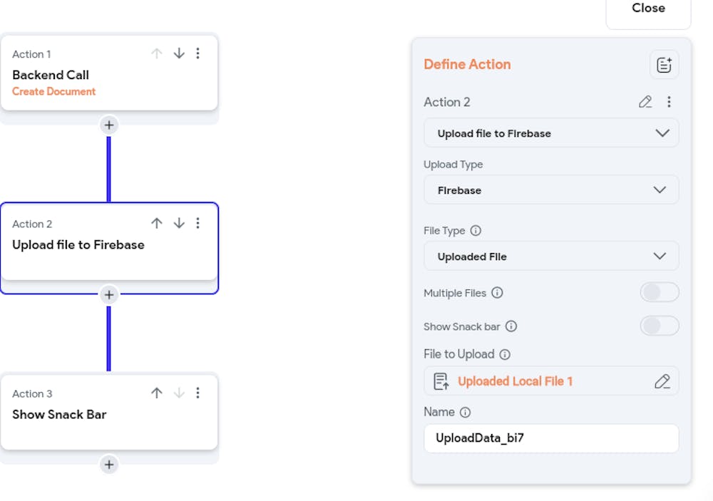Click the Close button
The image size is (713, 501).
(648, 10)
